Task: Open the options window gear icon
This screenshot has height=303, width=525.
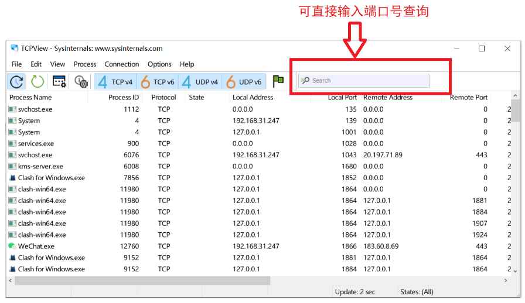Action: [x=59, y=82]
